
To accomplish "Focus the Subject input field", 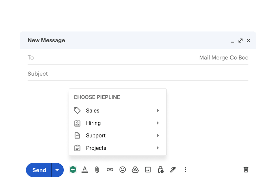I will tap(138, 74).
